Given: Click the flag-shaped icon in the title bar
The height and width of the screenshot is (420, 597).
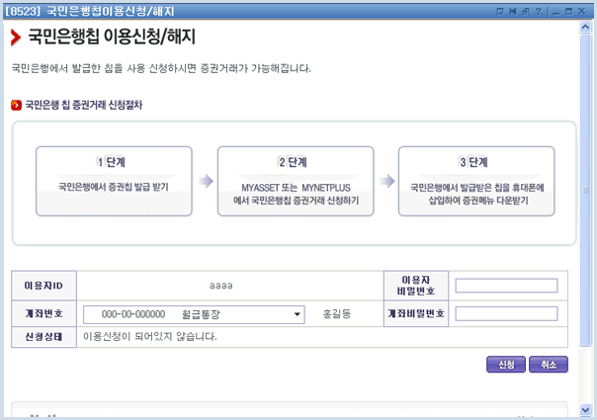Looking at the screenshot, I should 513,12.
